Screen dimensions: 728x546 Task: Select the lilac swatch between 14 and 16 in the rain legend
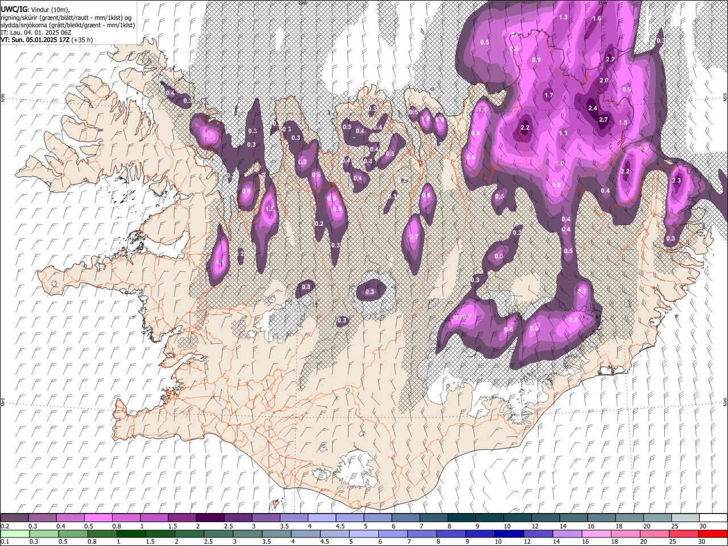click(x=566, y=533)
